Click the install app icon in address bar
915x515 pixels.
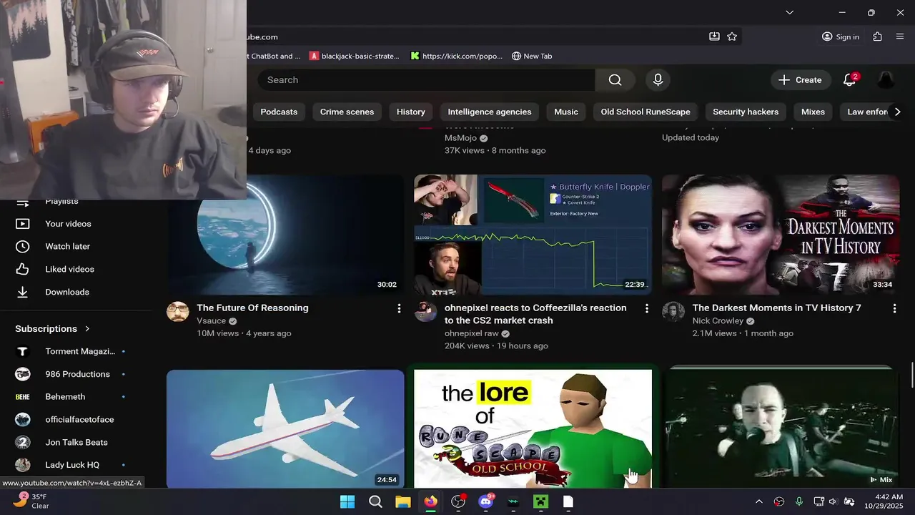(x=714, y=36)
